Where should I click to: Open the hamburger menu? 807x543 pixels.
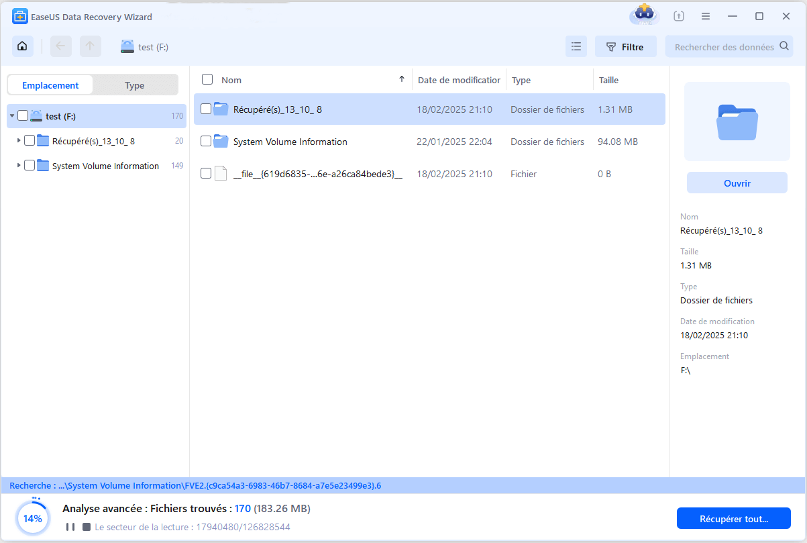(706, 16)
